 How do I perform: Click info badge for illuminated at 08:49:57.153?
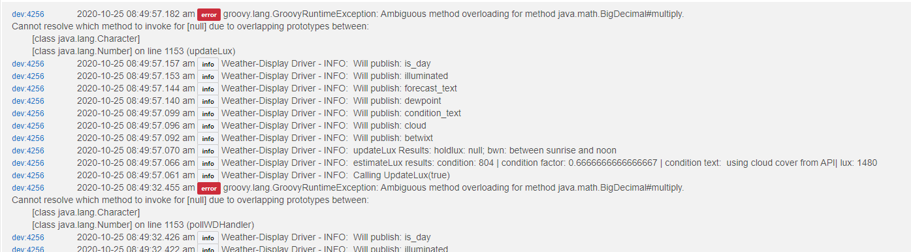click(x=208, y=76)
